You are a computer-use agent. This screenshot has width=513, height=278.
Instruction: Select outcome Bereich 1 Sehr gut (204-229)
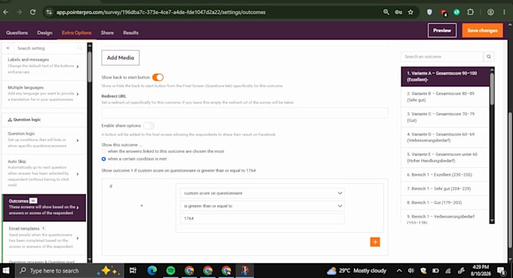pyautogui.click(x=445, y=188)
